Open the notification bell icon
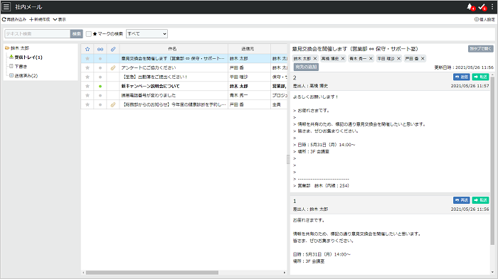This screenshot has height=279, width=498. (470, 6)
